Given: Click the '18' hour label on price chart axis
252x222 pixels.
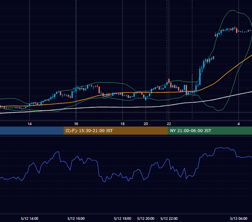Looking at the screenshot, I should tap(122, 124).
